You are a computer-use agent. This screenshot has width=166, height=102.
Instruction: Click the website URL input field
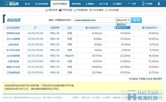tap(94, 20)
